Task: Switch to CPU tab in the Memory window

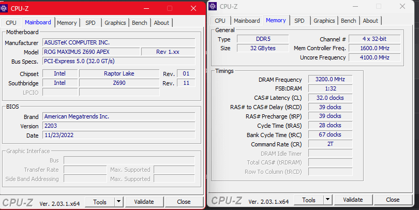Action: point(220,21)
